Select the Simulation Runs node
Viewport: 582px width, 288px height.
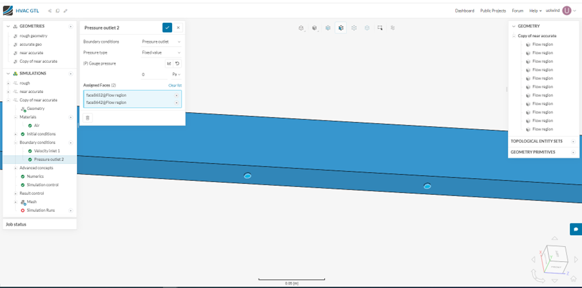click(41, 211)
